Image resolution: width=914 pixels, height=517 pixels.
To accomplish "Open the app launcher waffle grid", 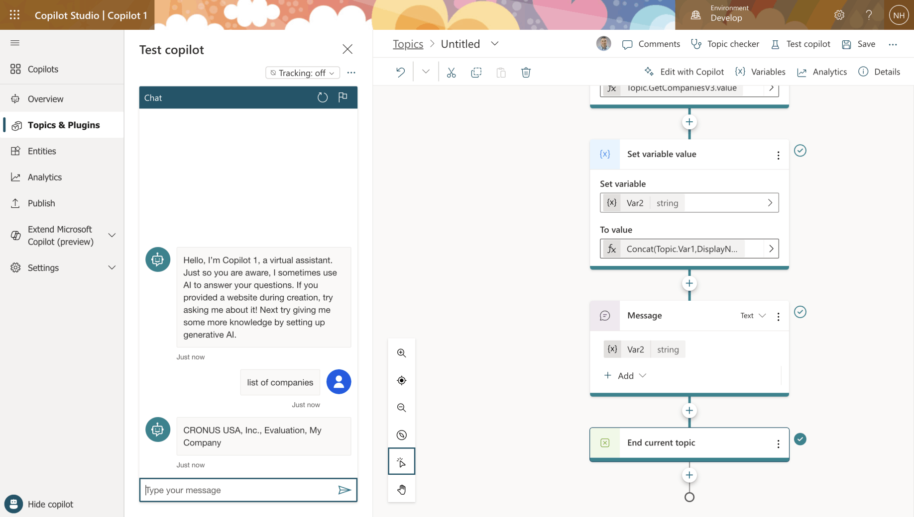I will point(14,15).
